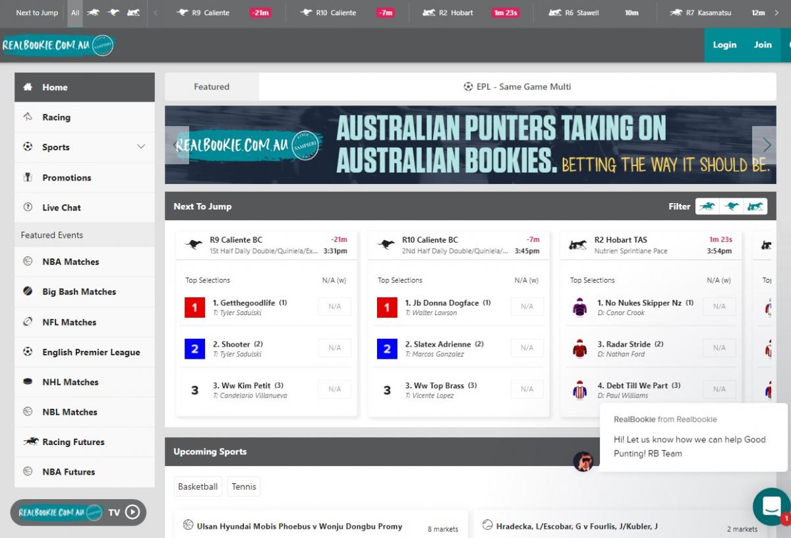Open the chat widget launcher
Image resolution: width=791 pixels, height=538 pixels.
click(771, 506)
